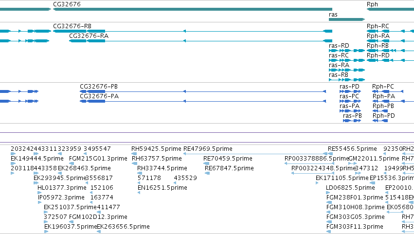
Task: Select the FGM102D12.3prime EST label
Action: tap(98, 217)
